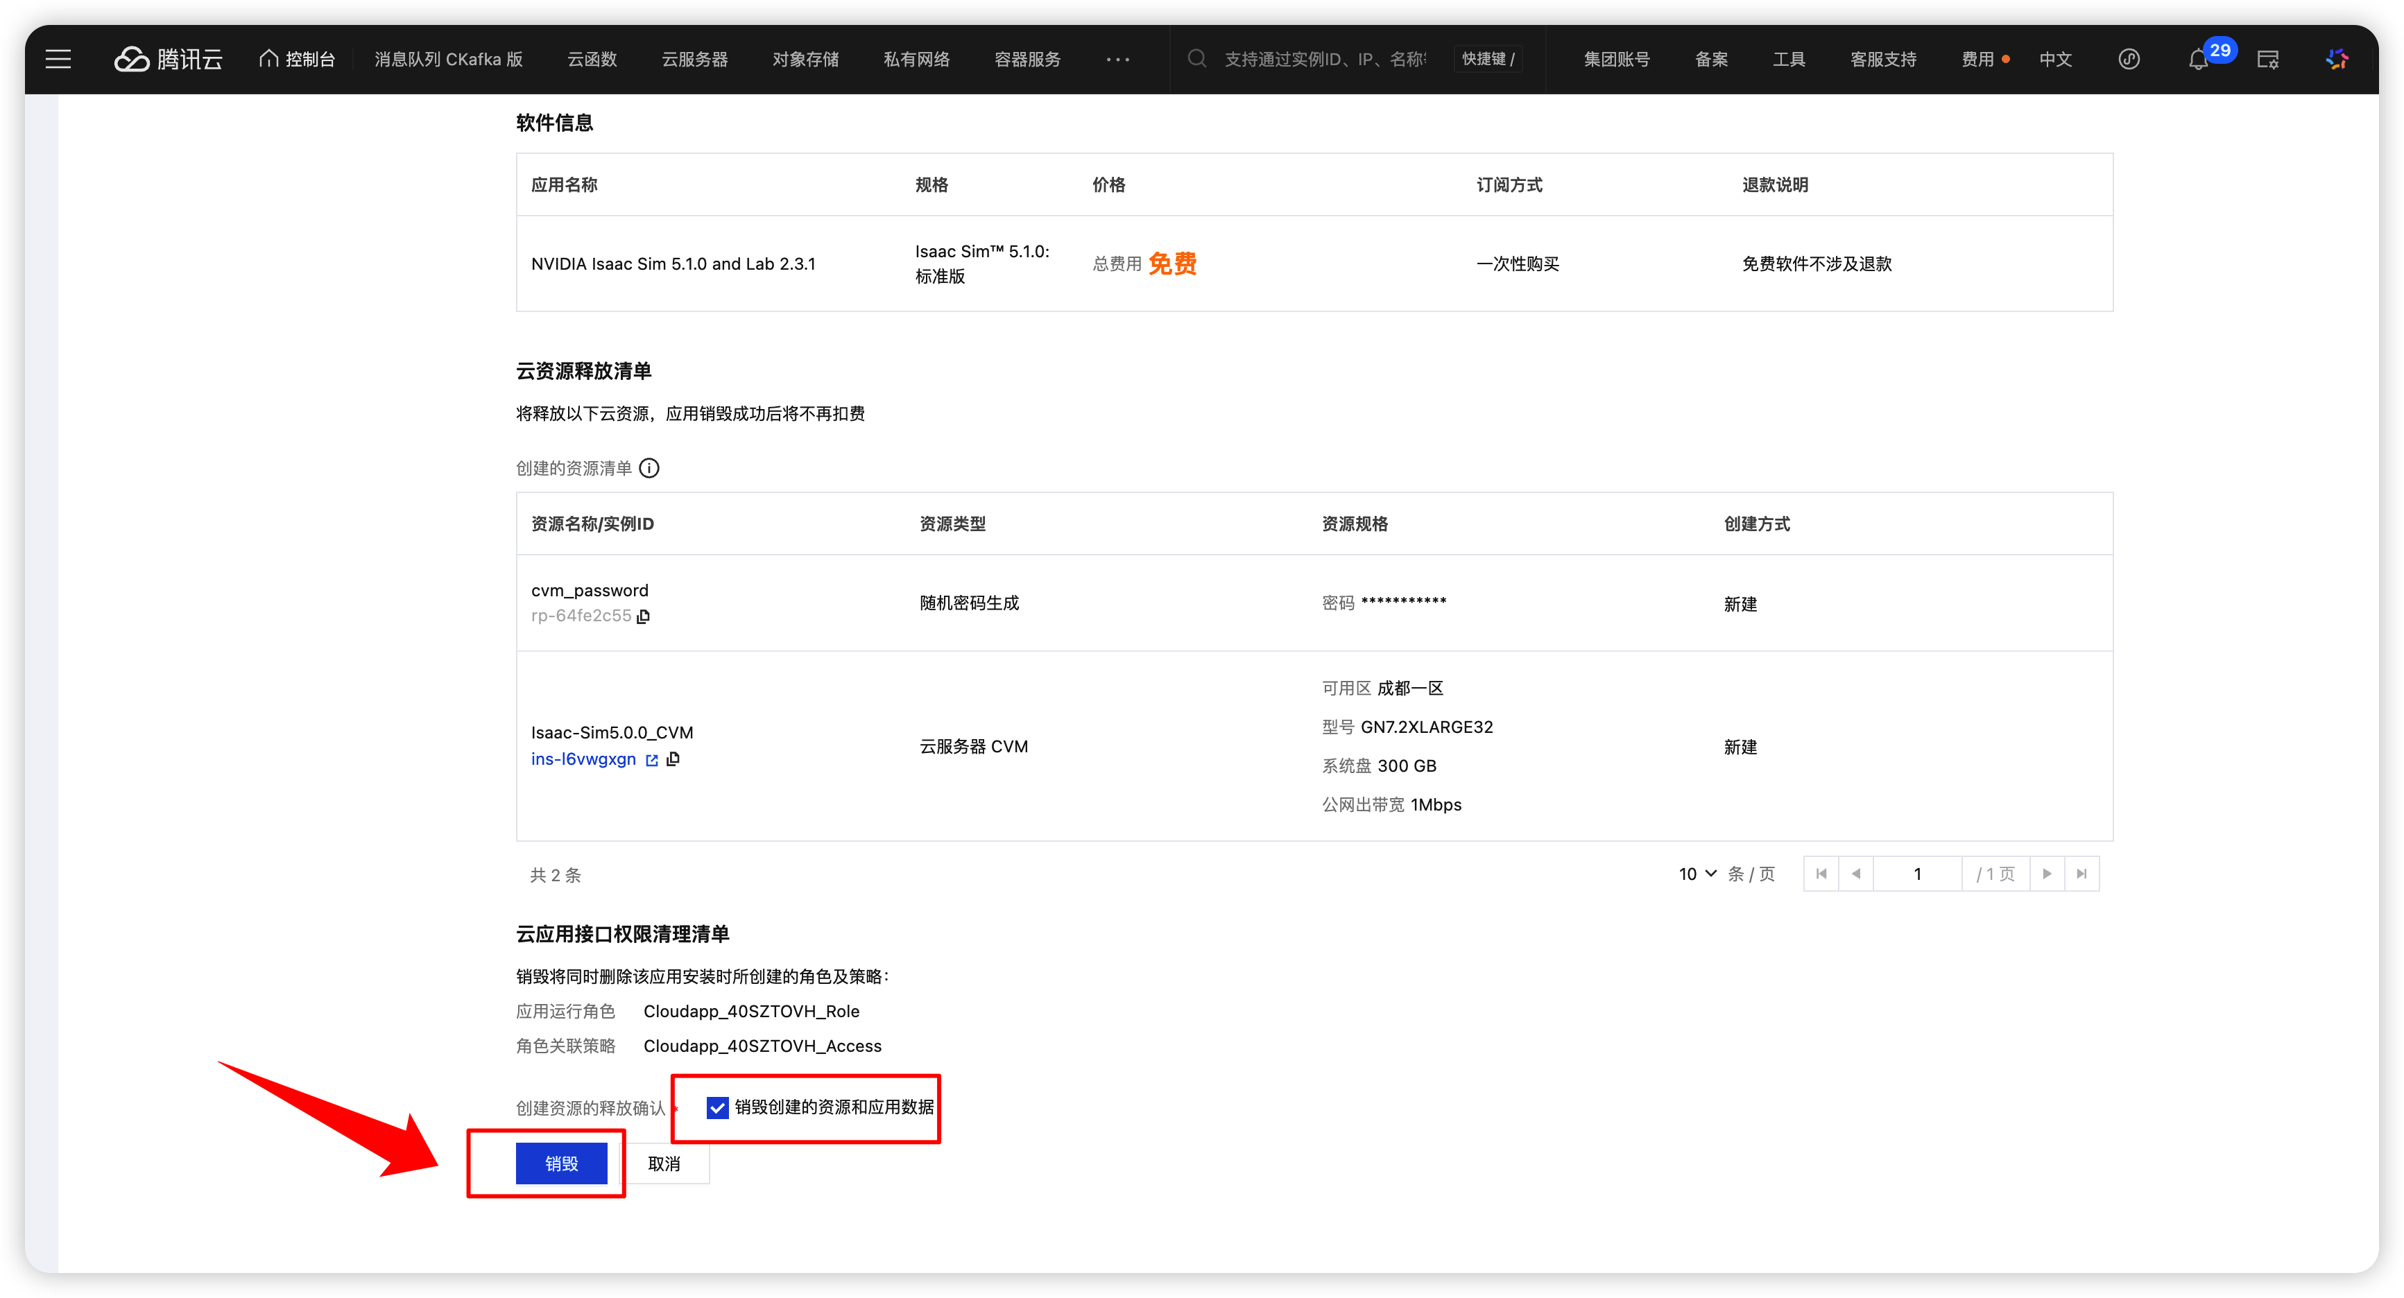
Task: Open the 费用 billing menu
Action: pyautogui.click(x=1977, y=59)
